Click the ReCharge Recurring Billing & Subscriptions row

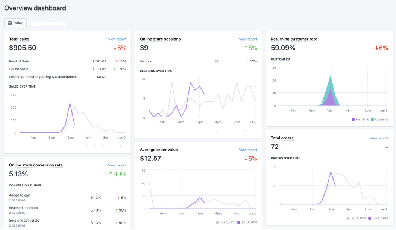pyautogui.click(x=68, y=77)
